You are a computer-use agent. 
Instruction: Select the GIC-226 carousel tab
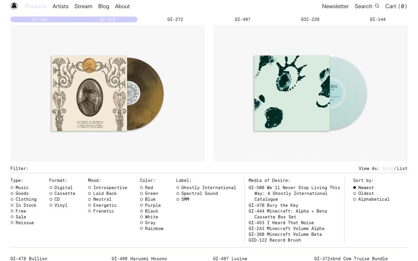tap(310, 19)
